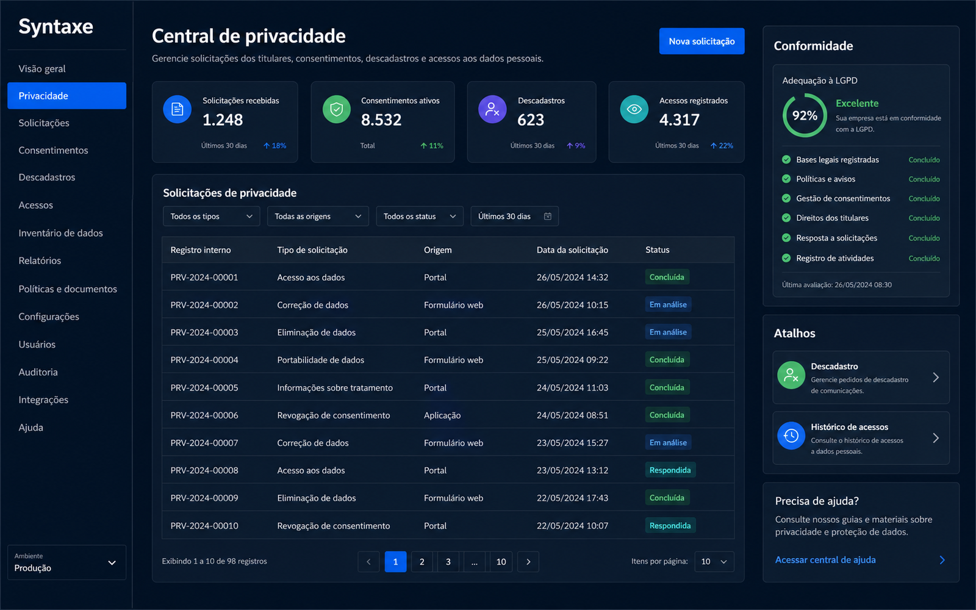Click the Data da solicitação column header
The height and width of the screenshot is (610, 976).
coord(572,250)
